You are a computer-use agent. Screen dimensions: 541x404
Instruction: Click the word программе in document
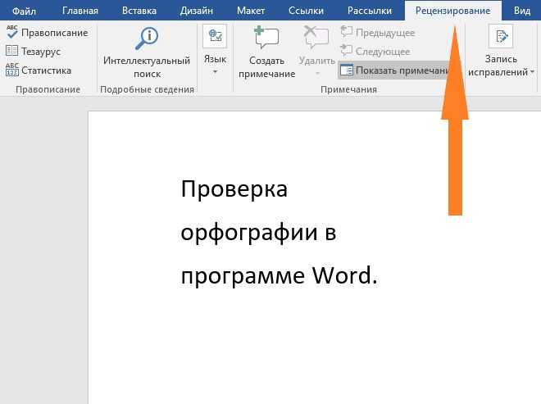tap(243, 277)
